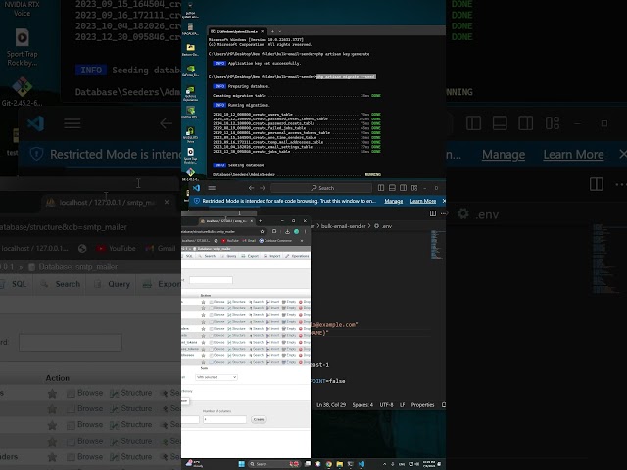Open the With selected dropdown
Screen dimensions: 627x470
[217, 377]
